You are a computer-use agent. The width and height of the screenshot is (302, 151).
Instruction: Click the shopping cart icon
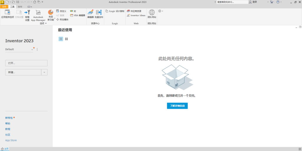272,2
